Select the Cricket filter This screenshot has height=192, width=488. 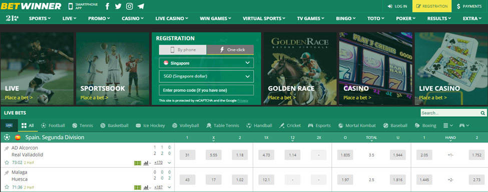click(x=290, y=126)
